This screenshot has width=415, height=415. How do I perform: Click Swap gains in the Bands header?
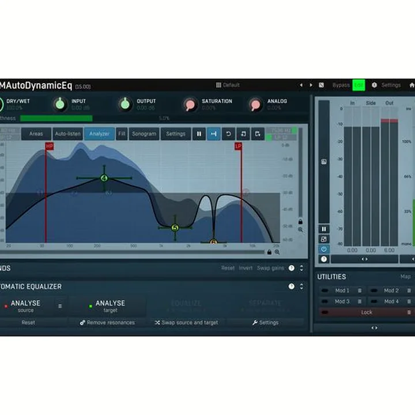(270, 268)
